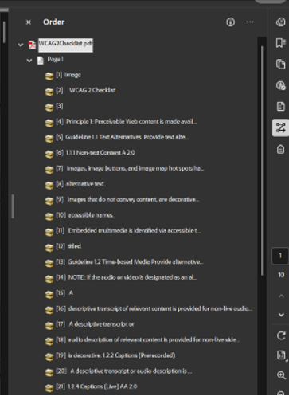The image size is (289, 396).
Task: Click the page icon beside Page 1
Action: click(x=40, y=61)
